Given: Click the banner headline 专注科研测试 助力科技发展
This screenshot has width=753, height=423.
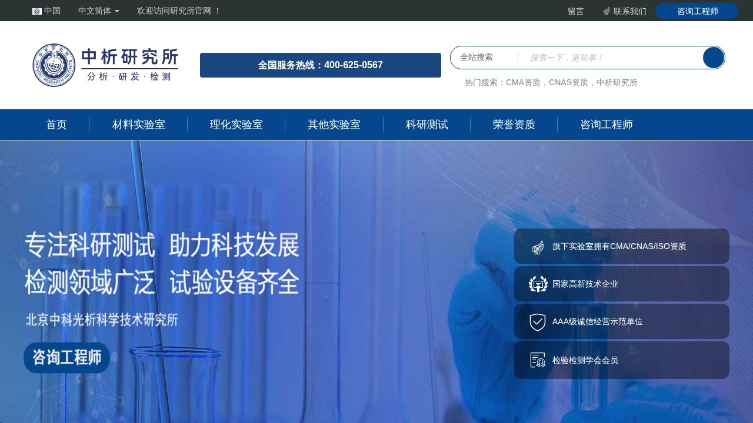Looking at the screenshot, I should (162, 245).
